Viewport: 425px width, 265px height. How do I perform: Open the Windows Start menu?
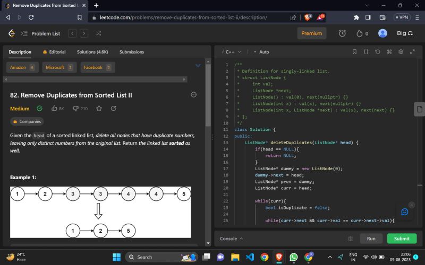[x=116, y=257]
